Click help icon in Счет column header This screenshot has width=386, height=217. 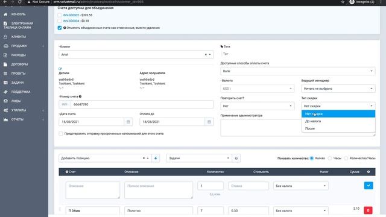click(x=67, y=172)
